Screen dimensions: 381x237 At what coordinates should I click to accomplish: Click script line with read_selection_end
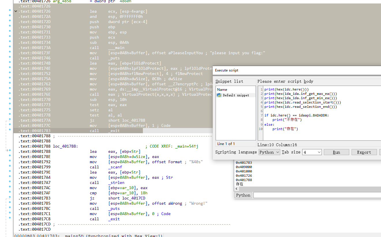[x=300, y=107]
